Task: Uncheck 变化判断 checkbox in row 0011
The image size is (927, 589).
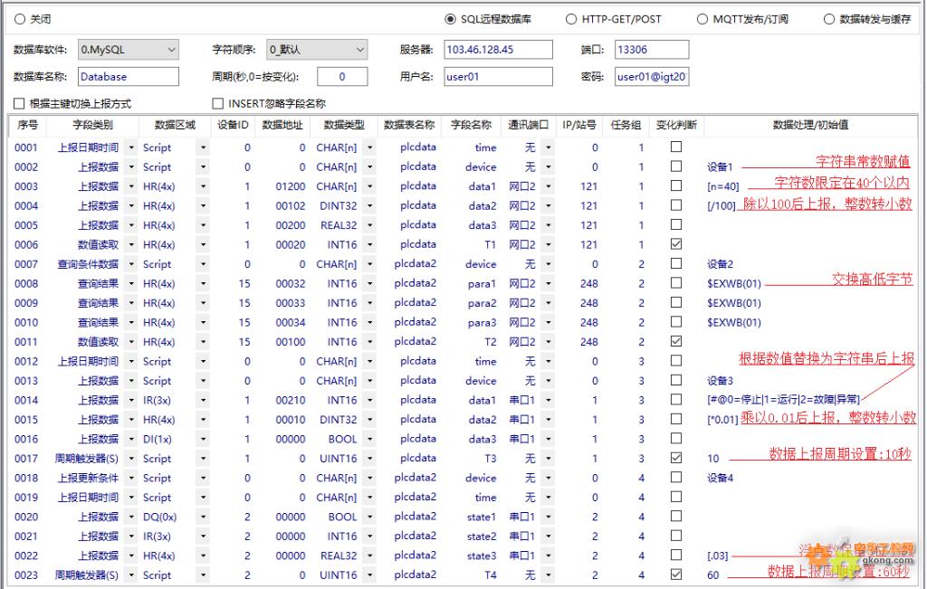Action: click(675, 341)
